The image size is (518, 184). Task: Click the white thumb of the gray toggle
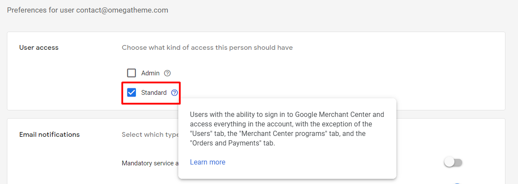(x=449, y=162)
